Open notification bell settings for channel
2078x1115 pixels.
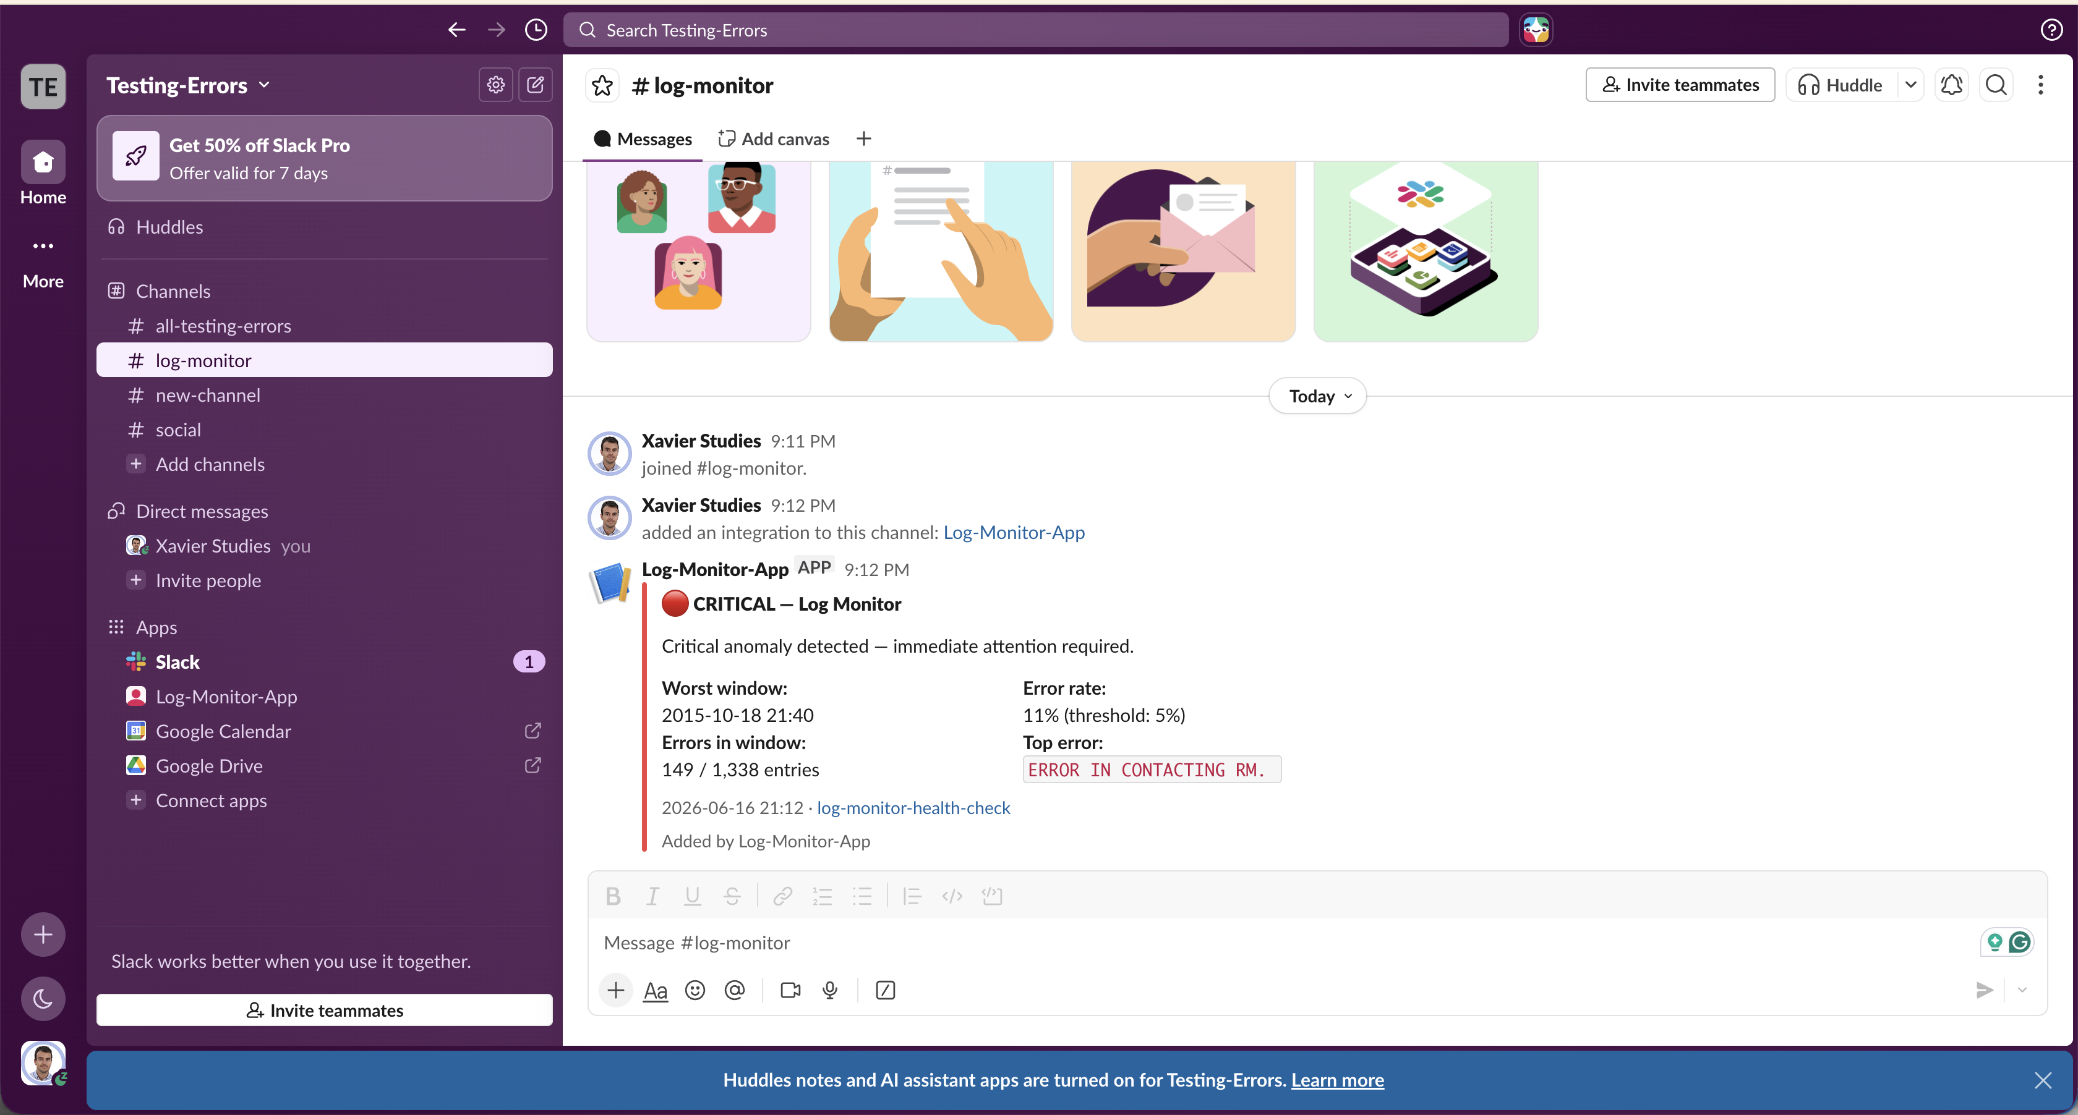[1951, 85]
